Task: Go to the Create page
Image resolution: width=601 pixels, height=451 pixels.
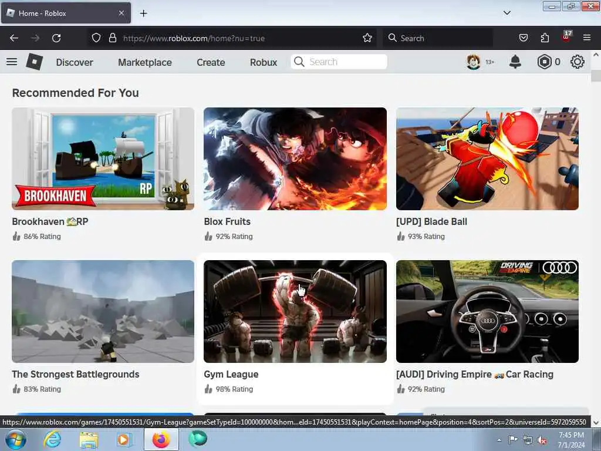Action: click(x=211, y=62)
